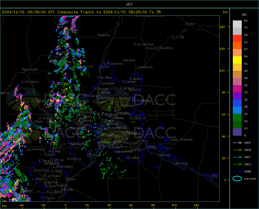This screenshot has height=209, width=259.
Task: Click the 'km' label at bottom-left axis
Action: [4, 206]
